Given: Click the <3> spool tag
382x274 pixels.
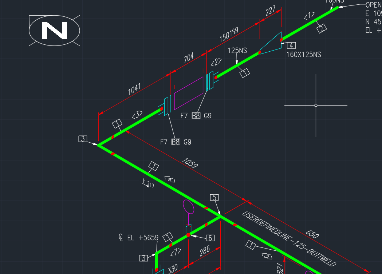Looking at the screenshot, I should [137, 114].
